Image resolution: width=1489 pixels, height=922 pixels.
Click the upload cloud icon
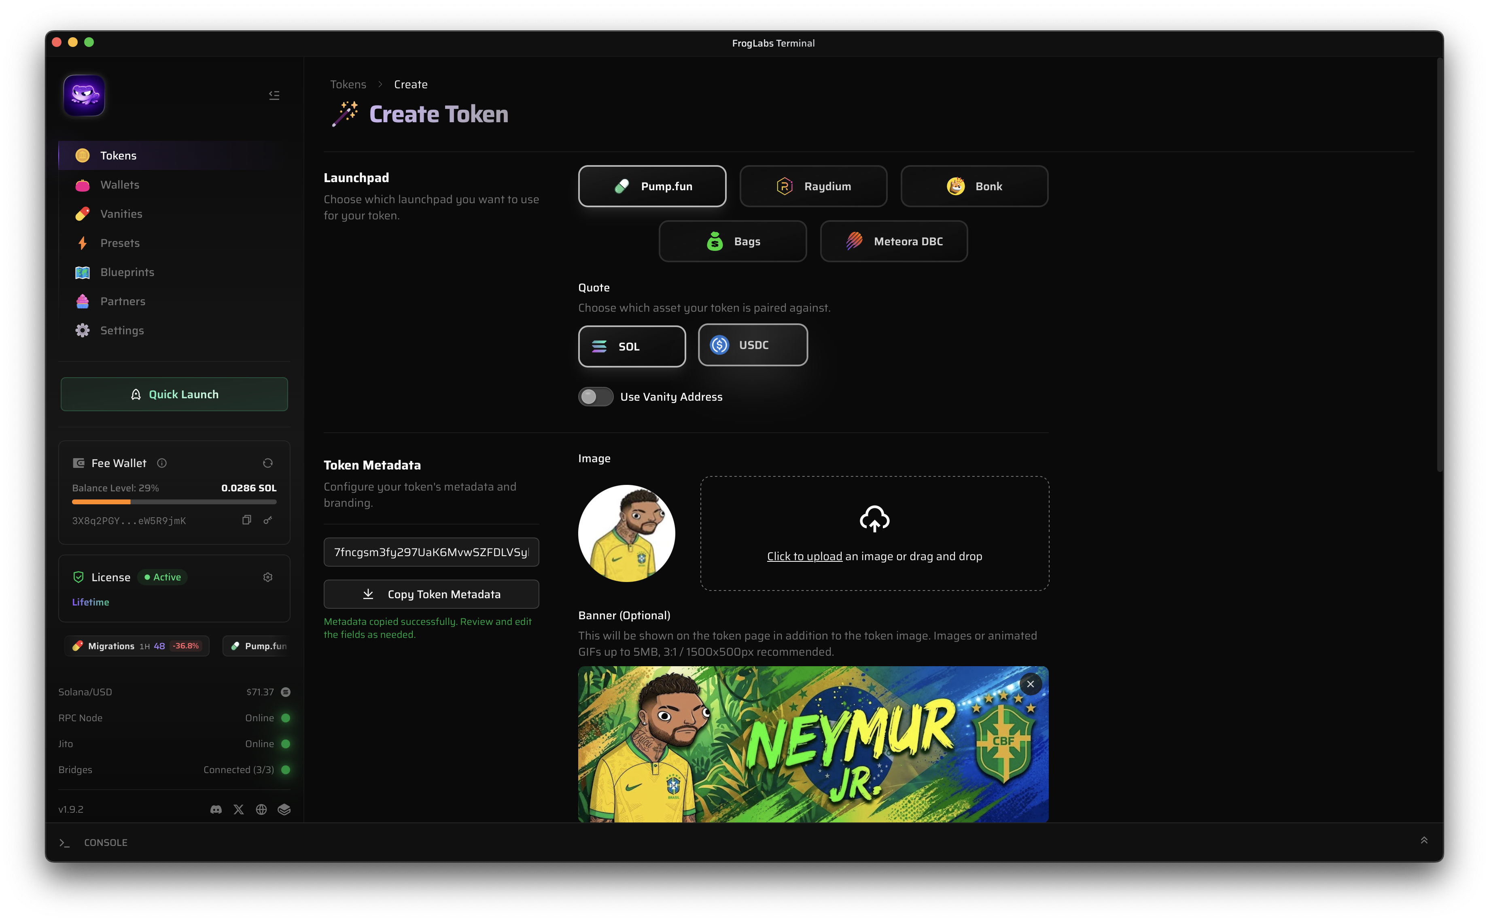coord(875,519)
